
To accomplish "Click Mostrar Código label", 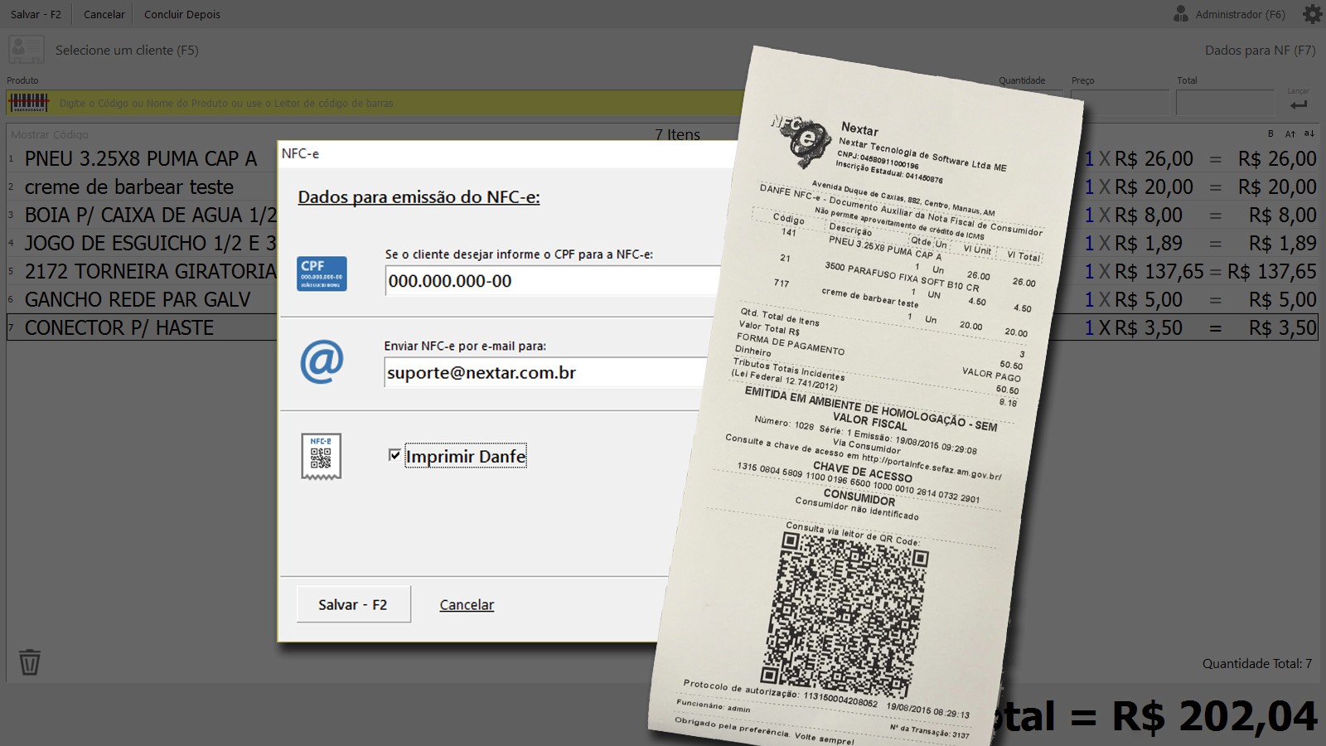I will coord(50,134).
